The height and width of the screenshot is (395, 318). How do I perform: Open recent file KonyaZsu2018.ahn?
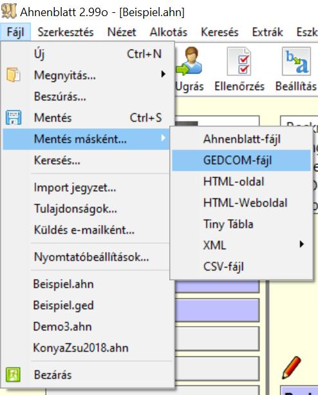click(x=80, y=348)
